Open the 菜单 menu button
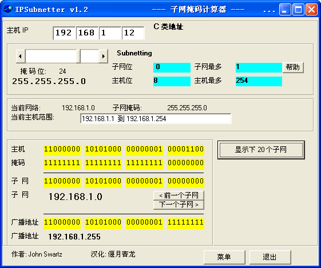The image size is (321, 268). coord(224,257)
